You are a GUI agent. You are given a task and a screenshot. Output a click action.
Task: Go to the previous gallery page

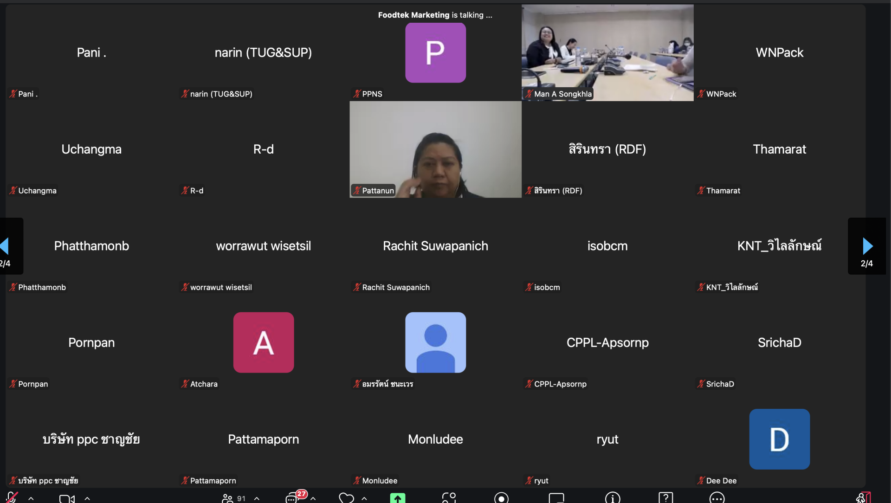click(5, 246)
